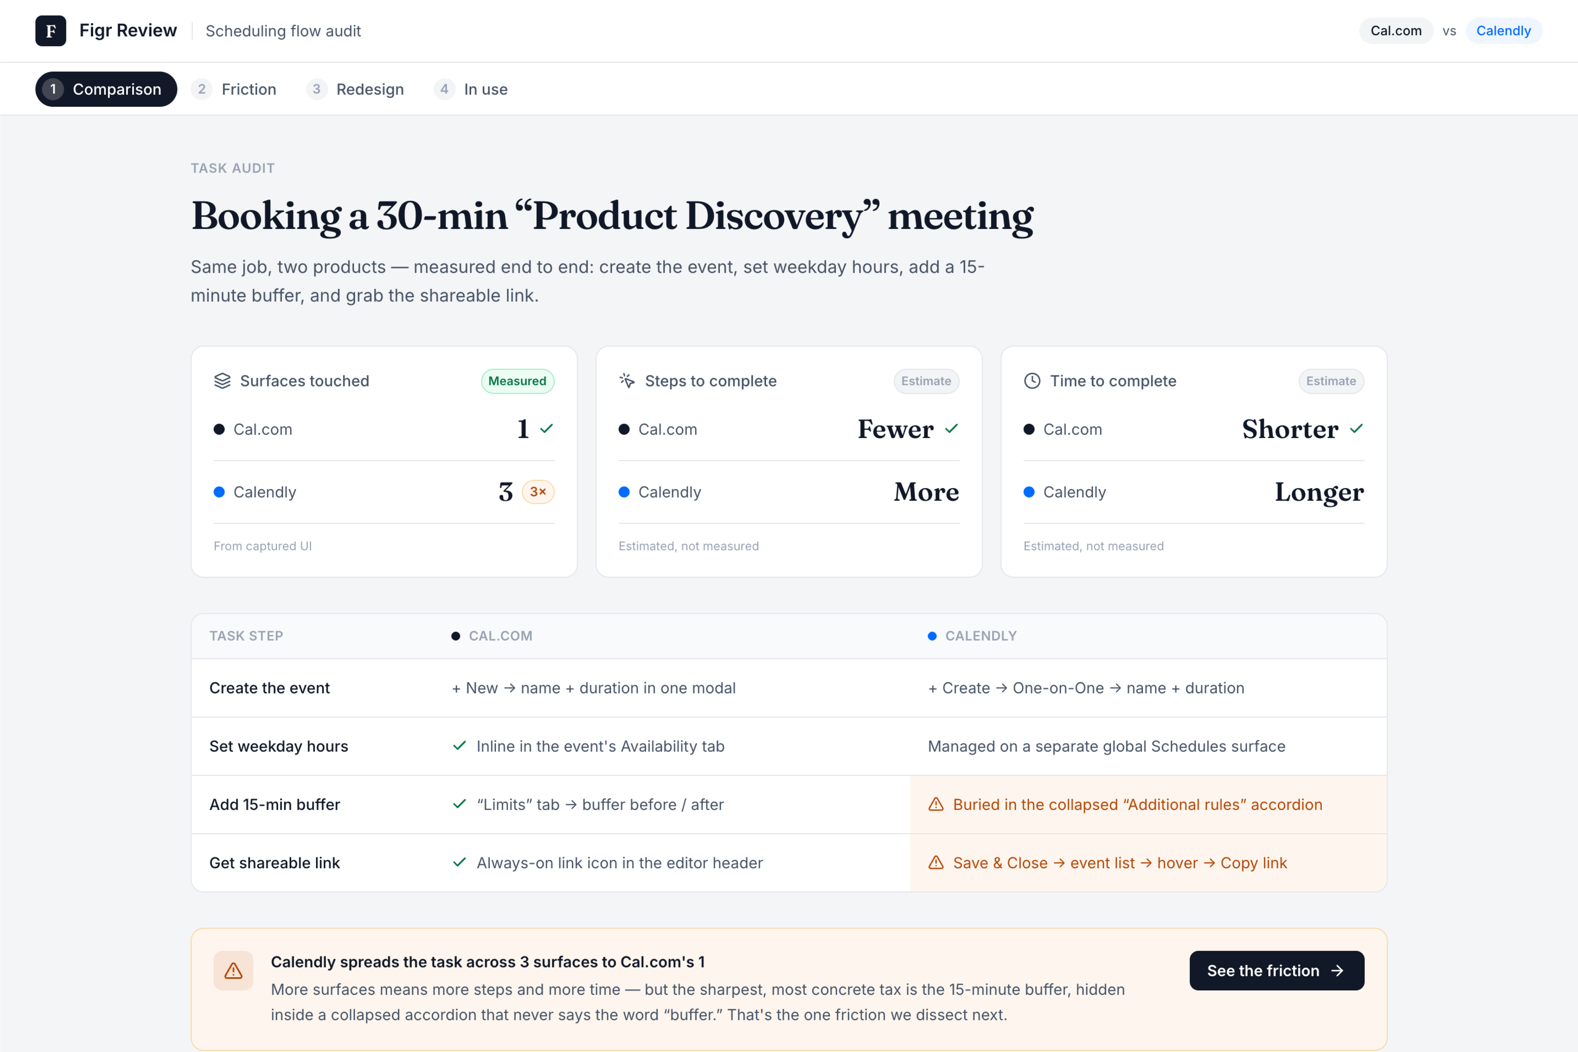This screenshot has width=1578, height=1052.
Task: Click the Estimate badge on Time to complete
Action: click(1331, 381)
